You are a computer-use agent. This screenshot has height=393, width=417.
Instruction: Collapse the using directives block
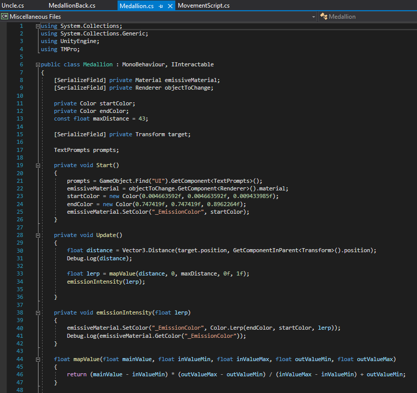point(37,26)
